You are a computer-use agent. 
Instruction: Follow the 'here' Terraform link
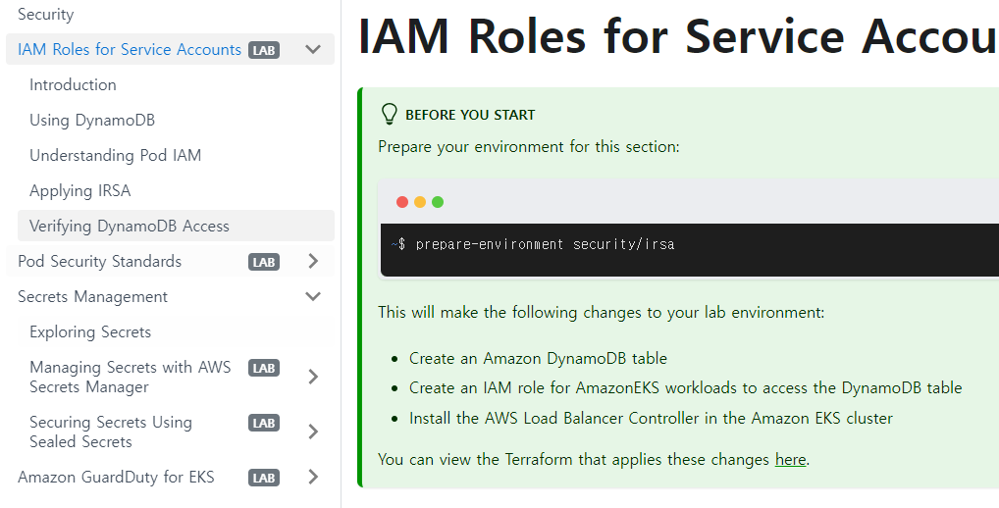[790, 459]
